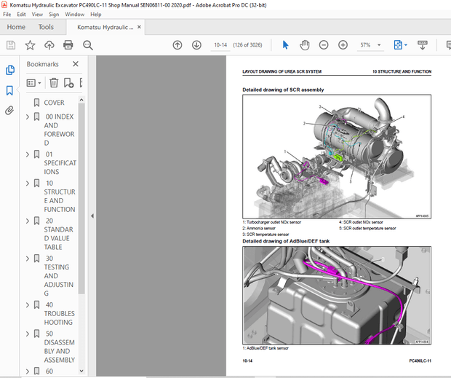451x378 pixels.
Task: Close the Bookmarks pane
Action: coord(76,64)
